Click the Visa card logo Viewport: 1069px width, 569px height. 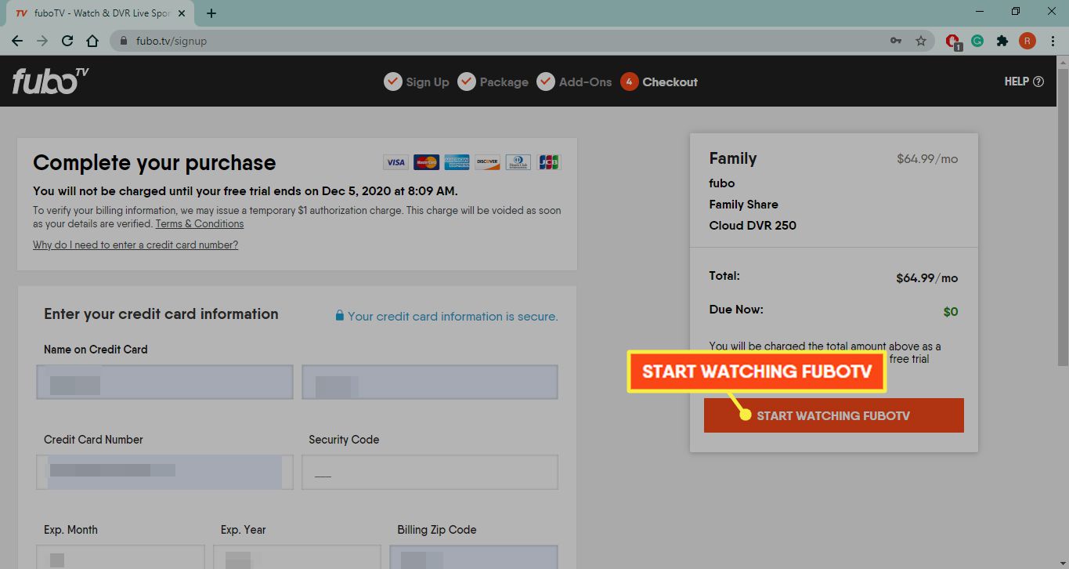click(x=395, y=162)
